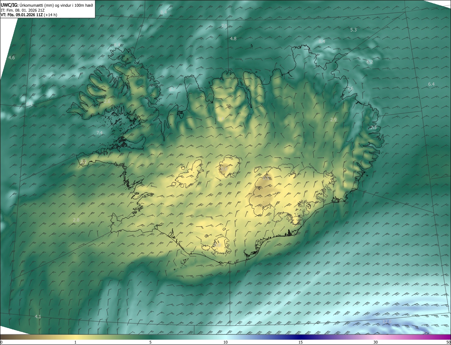Screen dimensions: 451x345
Task: Click the '4.8' value label on the map
Action: click(x=233, y=38)
